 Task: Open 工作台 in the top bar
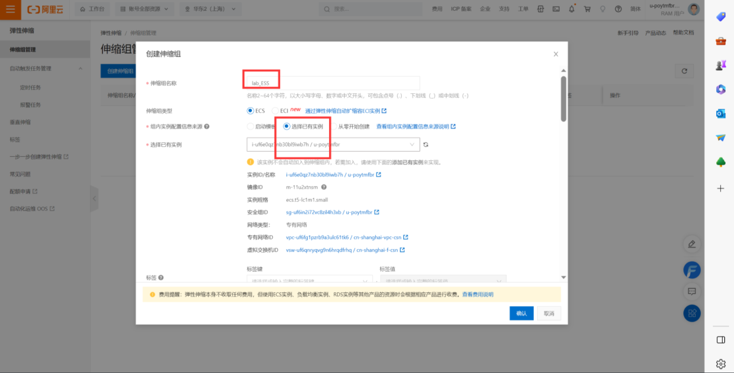93,9
